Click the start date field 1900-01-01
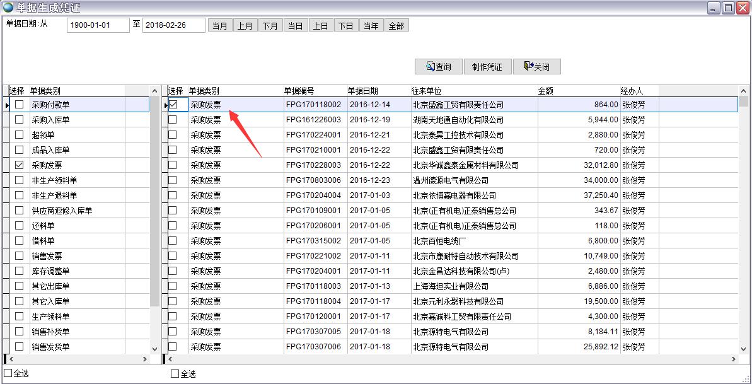The width and height of the screenshot is (752, 384). (x=98, y=25)
